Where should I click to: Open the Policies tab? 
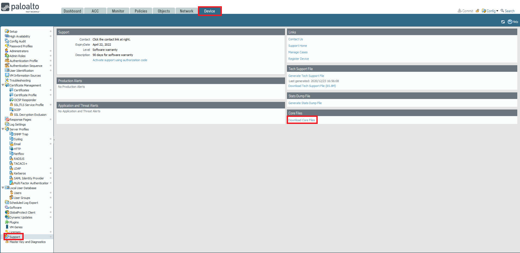pos(141,11)
